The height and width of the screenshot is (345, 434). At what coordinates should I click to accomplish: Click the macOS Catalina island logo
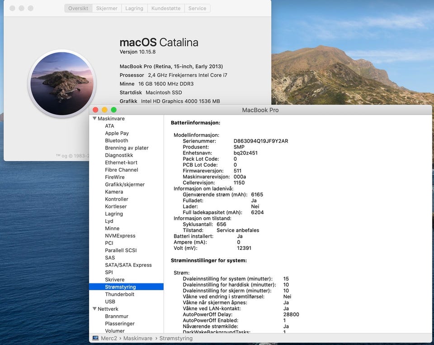coord(62,83)
